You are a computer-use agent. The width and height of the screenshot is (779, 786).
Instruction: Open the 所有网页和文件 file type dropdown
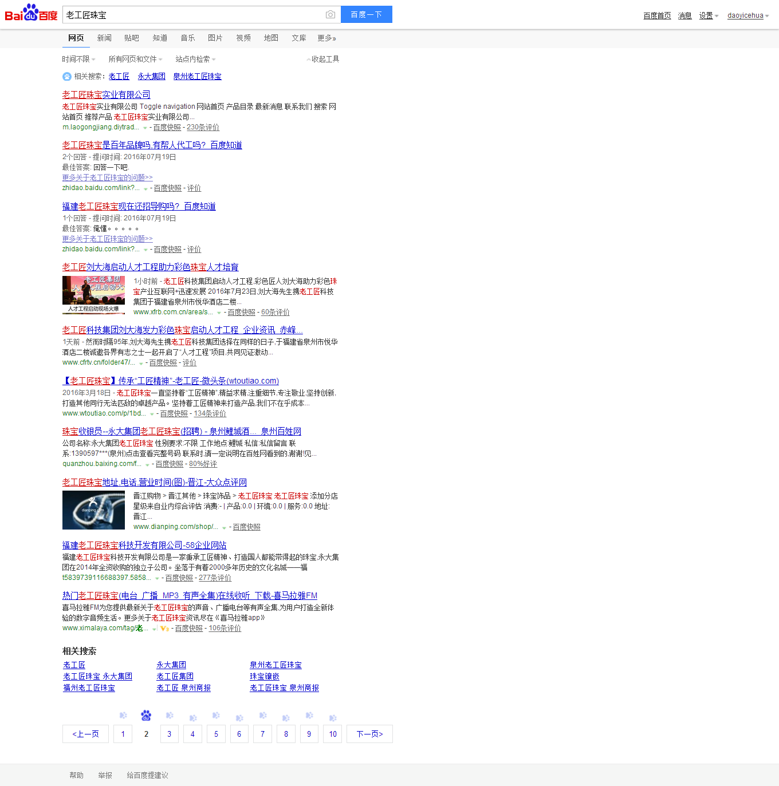(x=135, y=59)
